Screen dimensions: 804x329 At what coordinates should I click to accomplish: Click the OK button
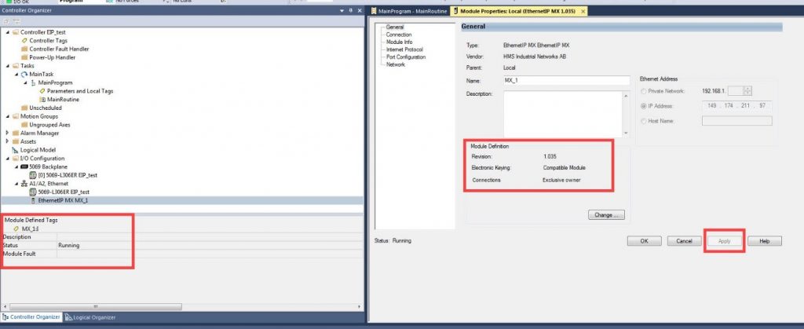coord(644,241)
